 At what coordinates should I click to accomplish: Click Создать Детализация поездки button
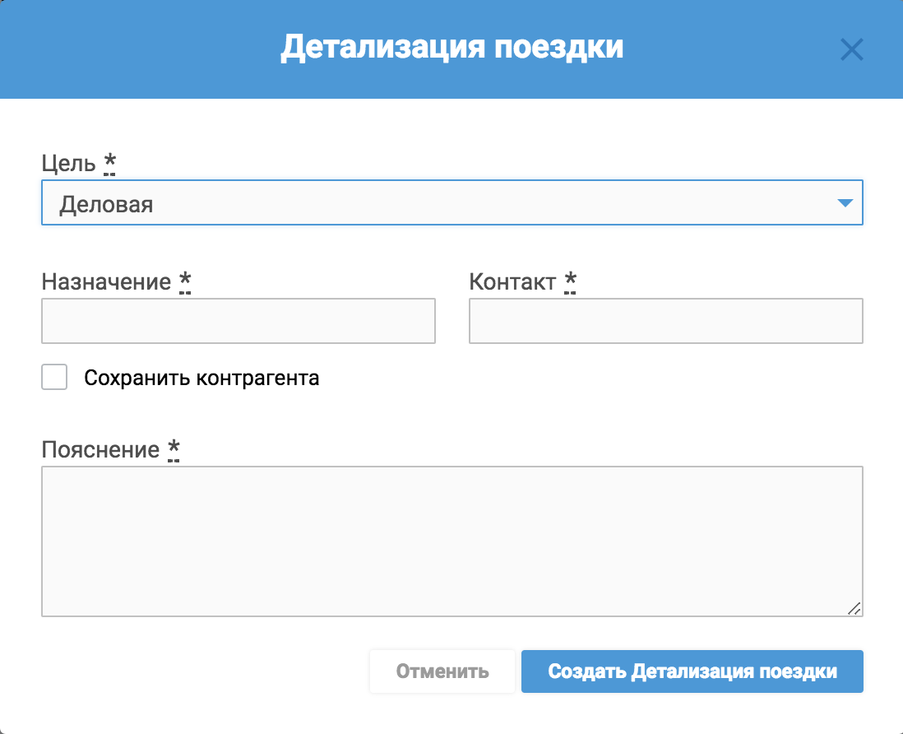(692, 671)
